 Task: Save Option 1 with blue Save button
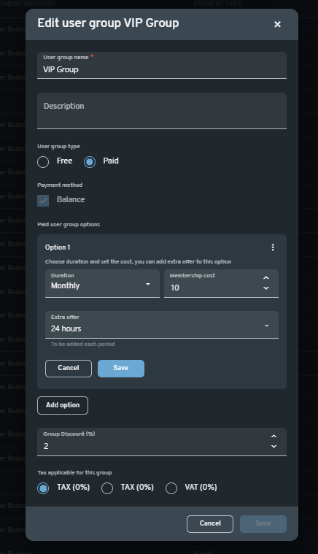120,368
